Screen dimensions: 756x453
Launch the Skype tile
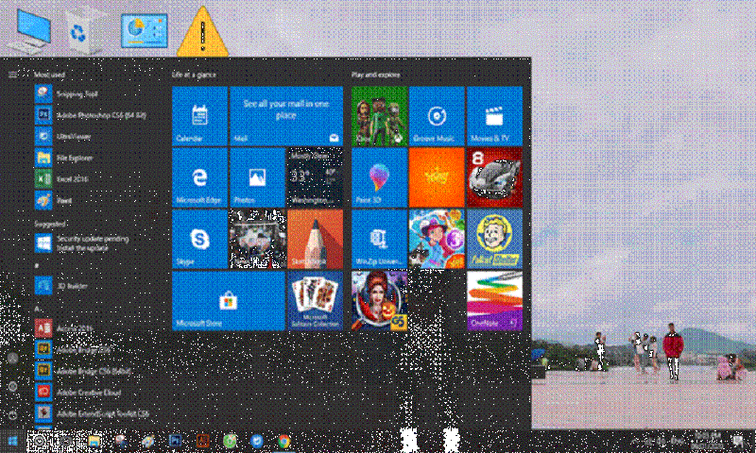pyautogui.click(x=199, y=240)
